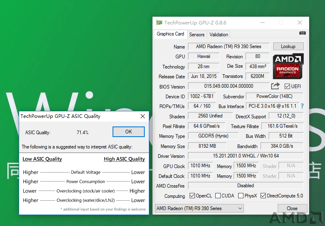325x226 pixels.
Task: Minimize the GPU-Z window
Action: (263, 22)
